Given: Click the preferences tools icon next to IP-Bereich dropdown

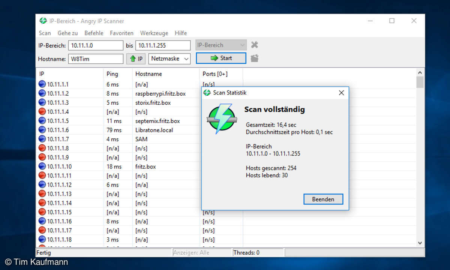Looking at the screenshot, I should (255, 45).
